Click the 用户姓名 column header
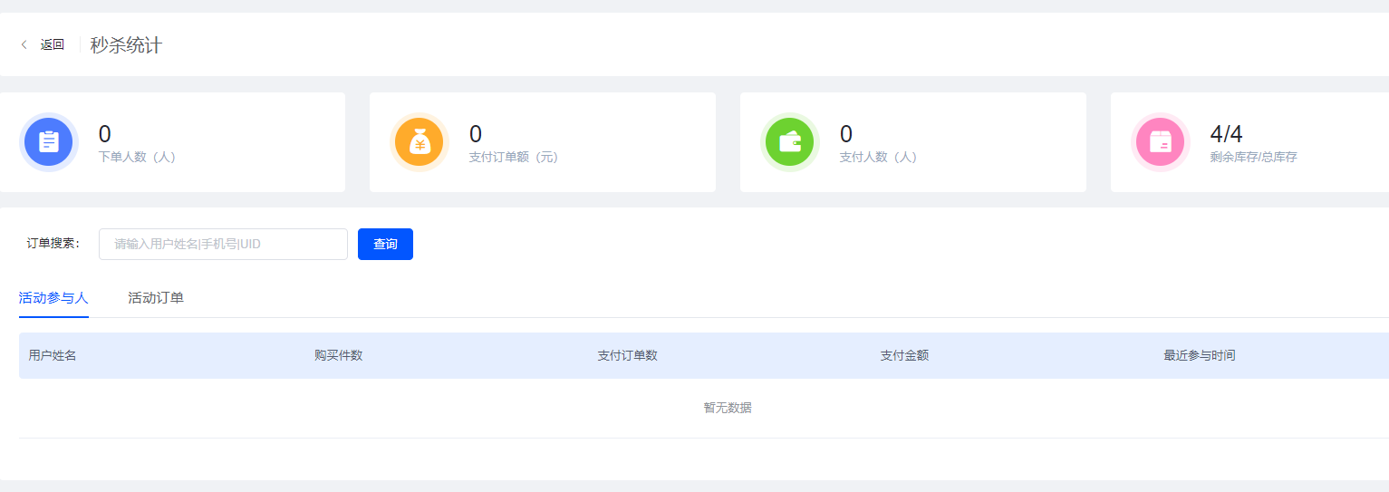This screenshot has height=492, width=1389. [53, 355]
